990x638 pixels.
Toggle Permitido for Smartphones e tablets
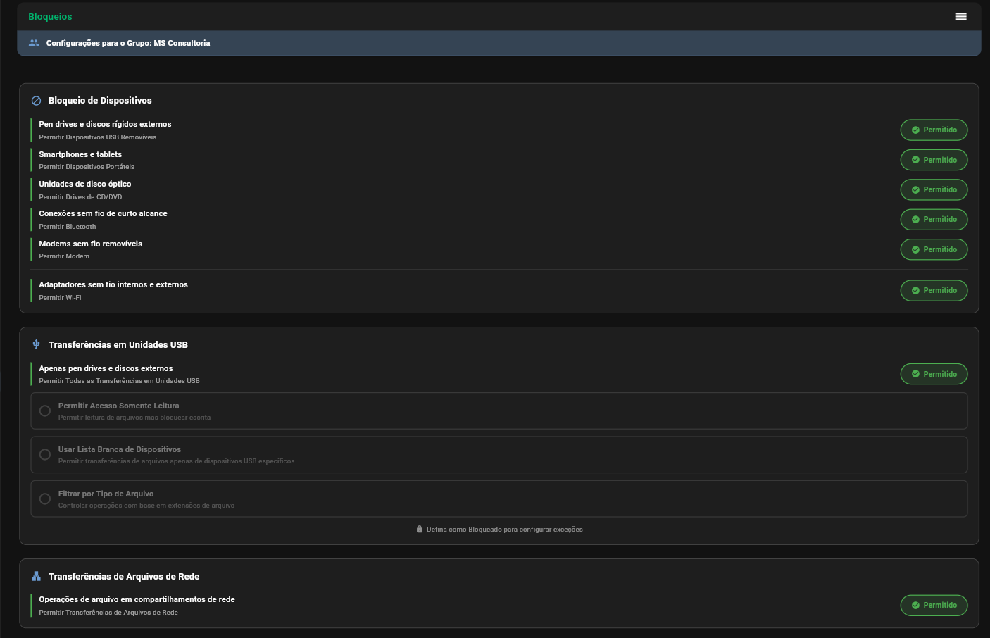[x=934, y=160]
